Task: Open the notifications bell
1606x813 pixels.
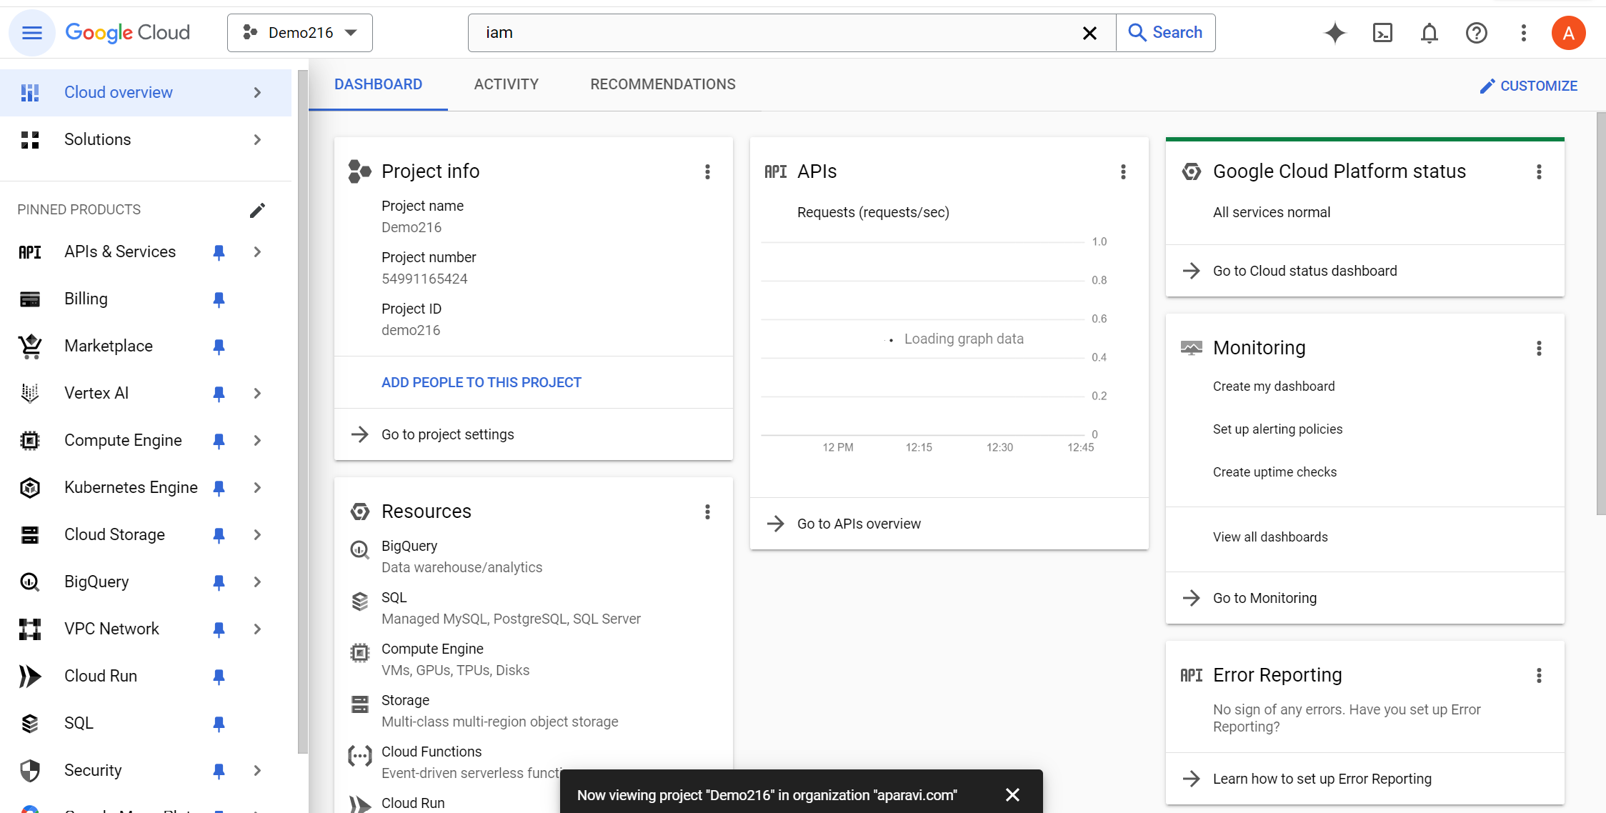Action: click(x=1429, y=33)
